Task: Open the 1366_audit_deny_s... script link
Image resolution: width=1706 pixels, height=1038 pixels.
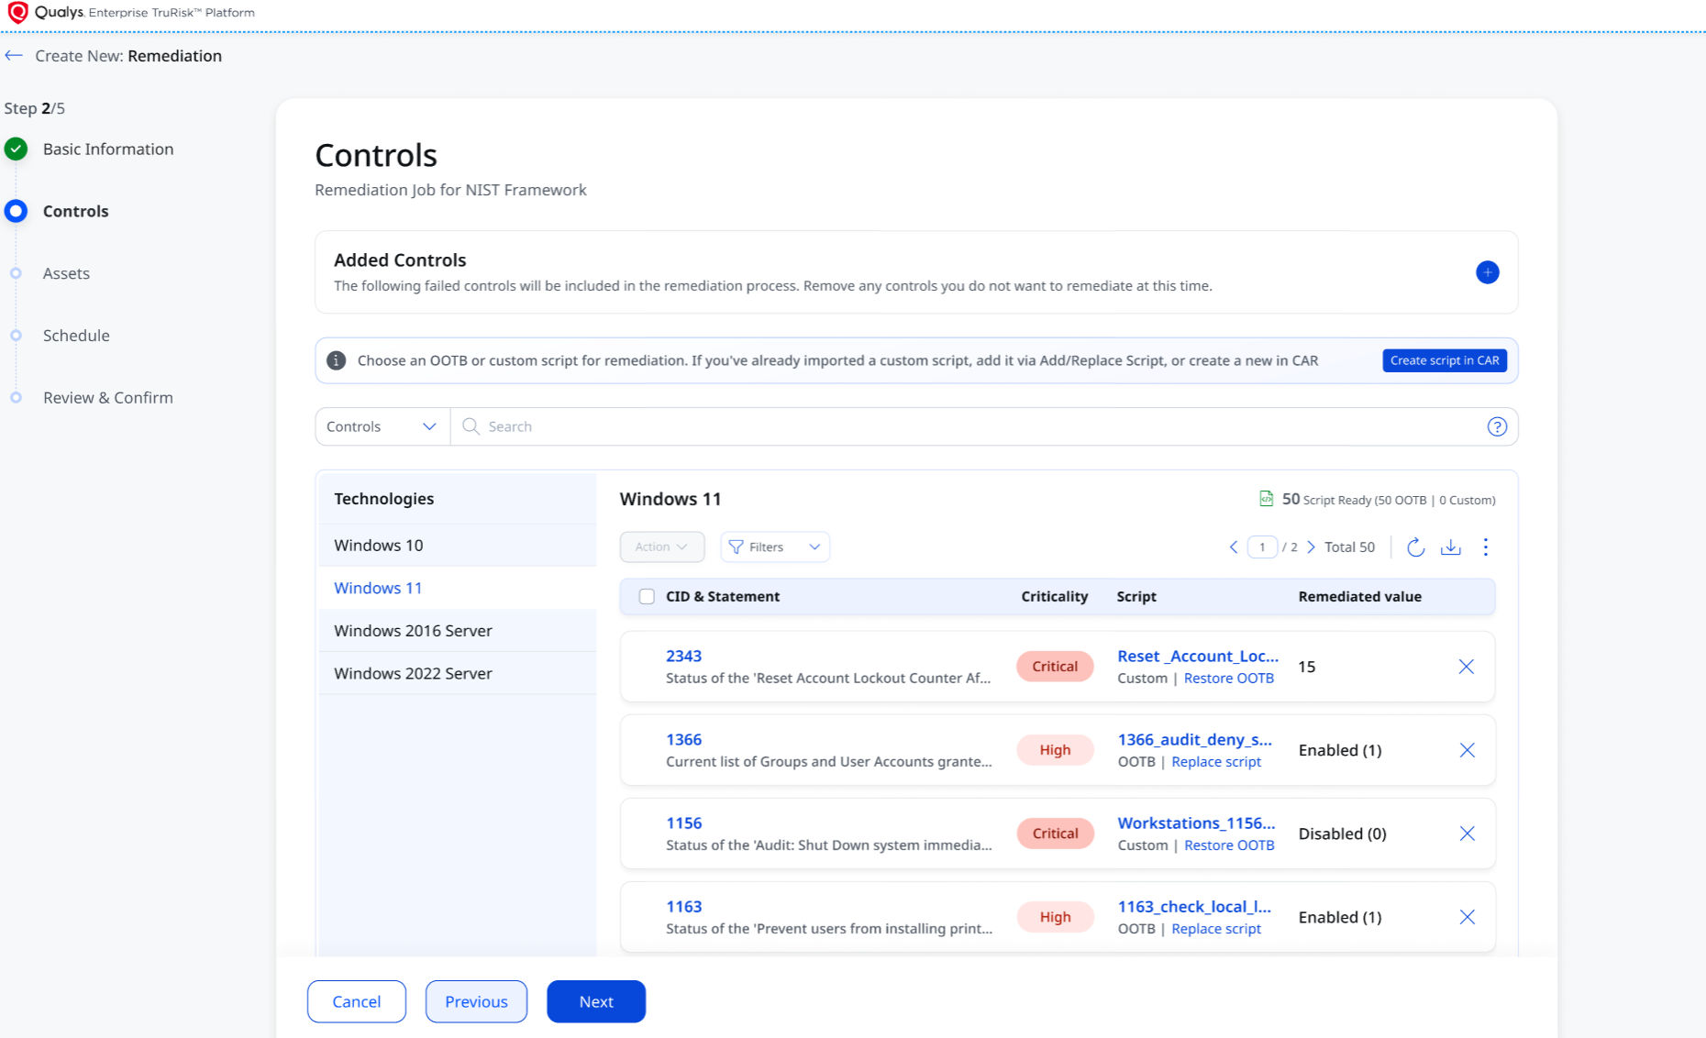Action: pos(1194,739)
